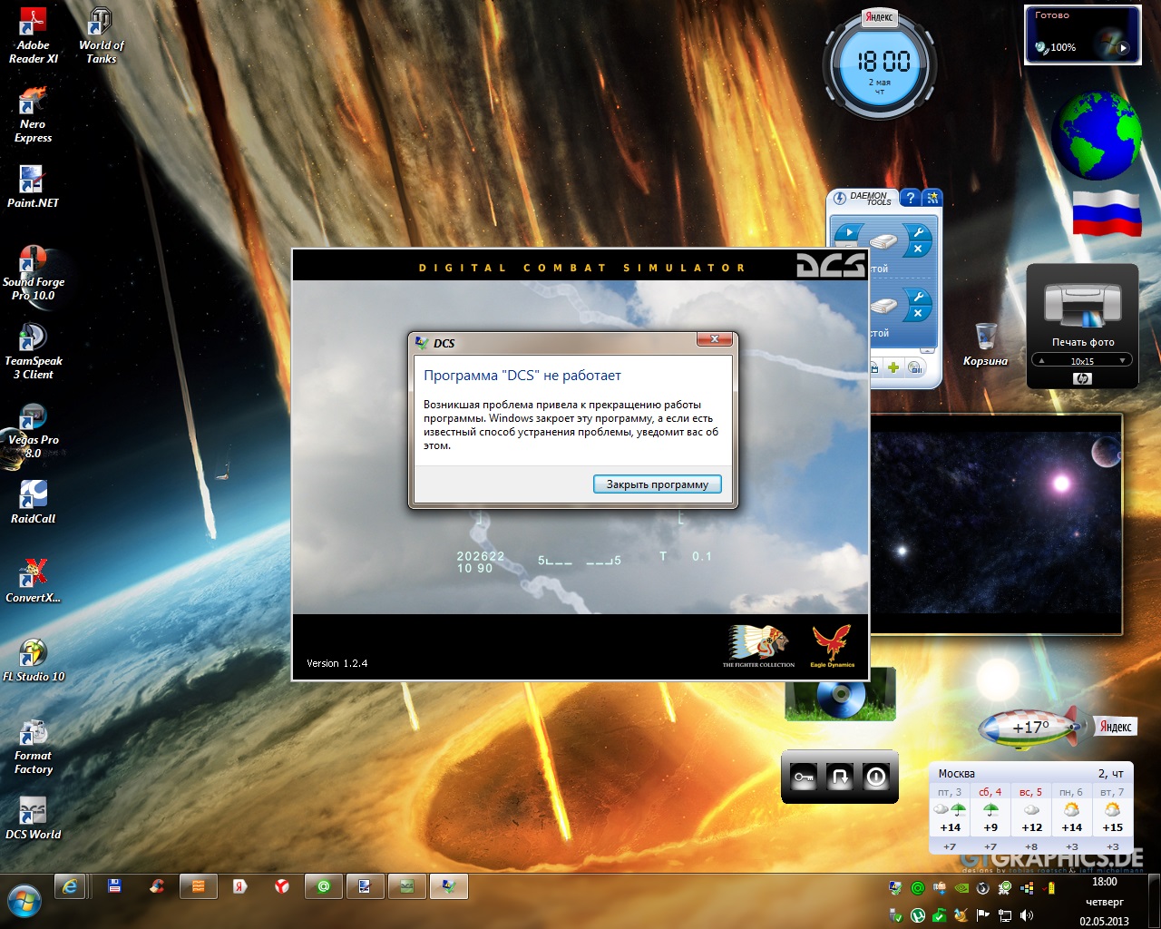Toggle the power button in shutdown gadget
Screen dimensions: 1161x929
(x=875, y=777)
